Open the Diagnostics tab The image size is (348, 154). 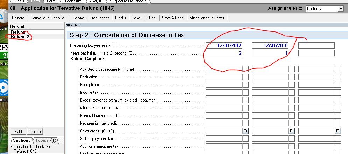pyautogui.click(x=73, y=1)
